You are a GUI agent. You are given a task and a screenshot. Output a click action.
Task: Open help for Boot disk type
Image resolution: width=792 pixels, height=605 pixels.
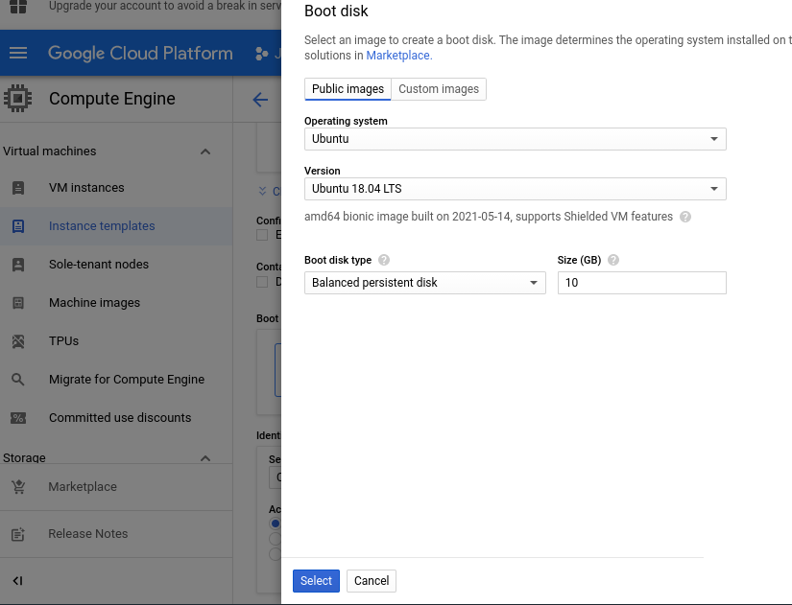coord(384,260)
